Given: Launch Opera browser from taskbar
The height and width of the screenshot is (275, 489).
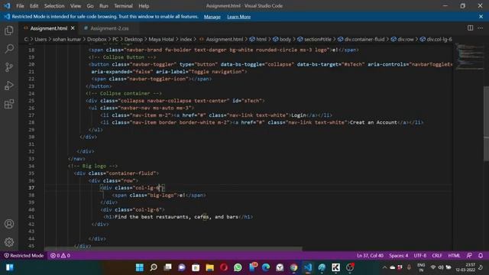Looking at the screenshot, I should click(x=224, y=267).
